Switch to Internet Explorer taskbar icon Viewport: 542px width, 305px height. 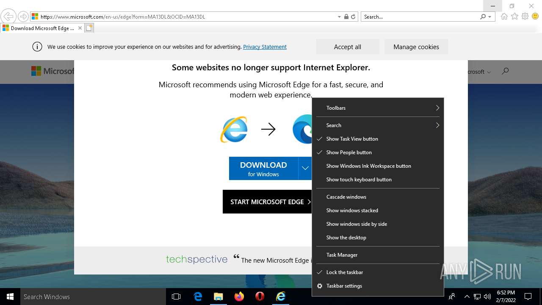tap(281, 297)
